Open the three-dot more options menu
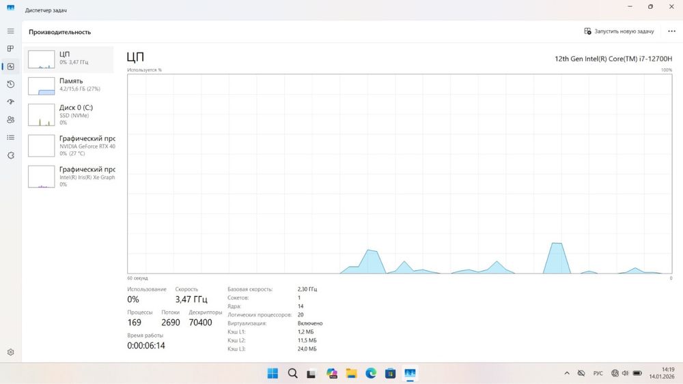This screenshot has width=683, height=384. click(671, 31)
